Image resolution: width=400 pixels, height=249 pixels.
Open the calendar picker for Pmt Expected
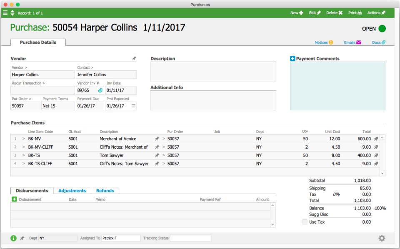tap(134, 106)
